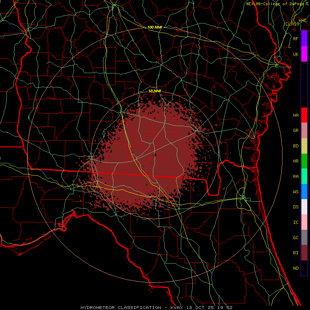
Task: Click the GC legend label
Action: click(296, 238)
